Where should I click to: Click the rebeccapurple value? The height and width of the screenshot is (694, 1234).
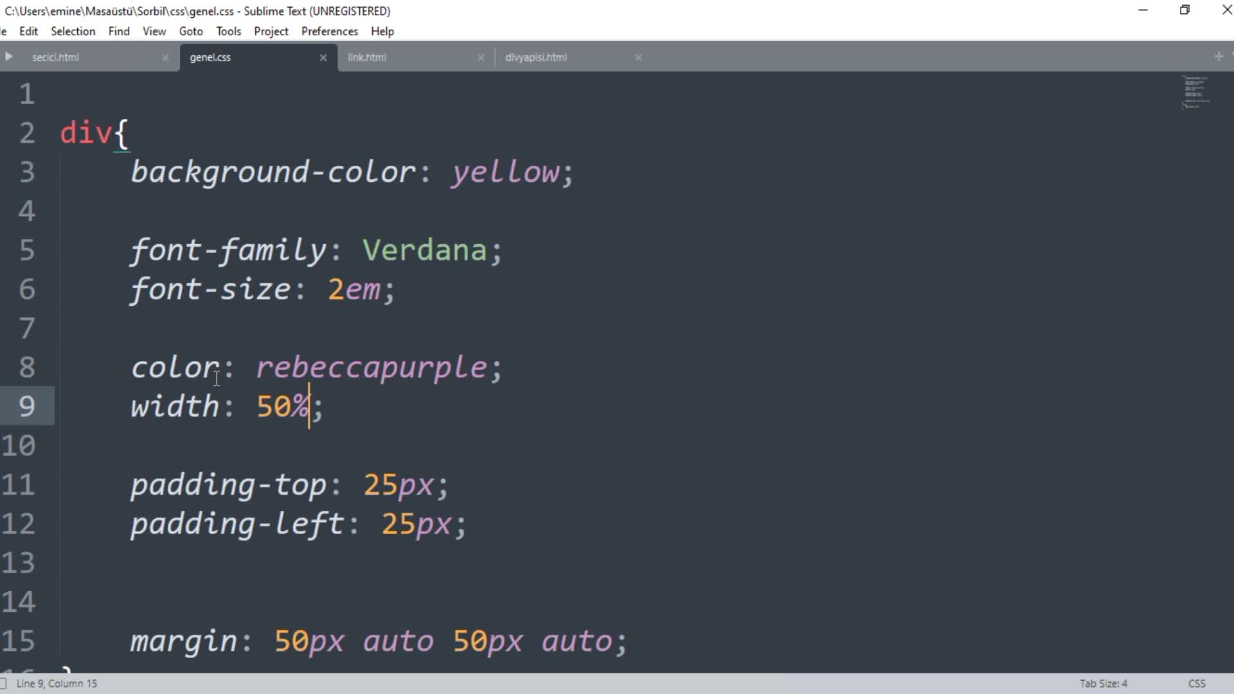coord(371,368)
